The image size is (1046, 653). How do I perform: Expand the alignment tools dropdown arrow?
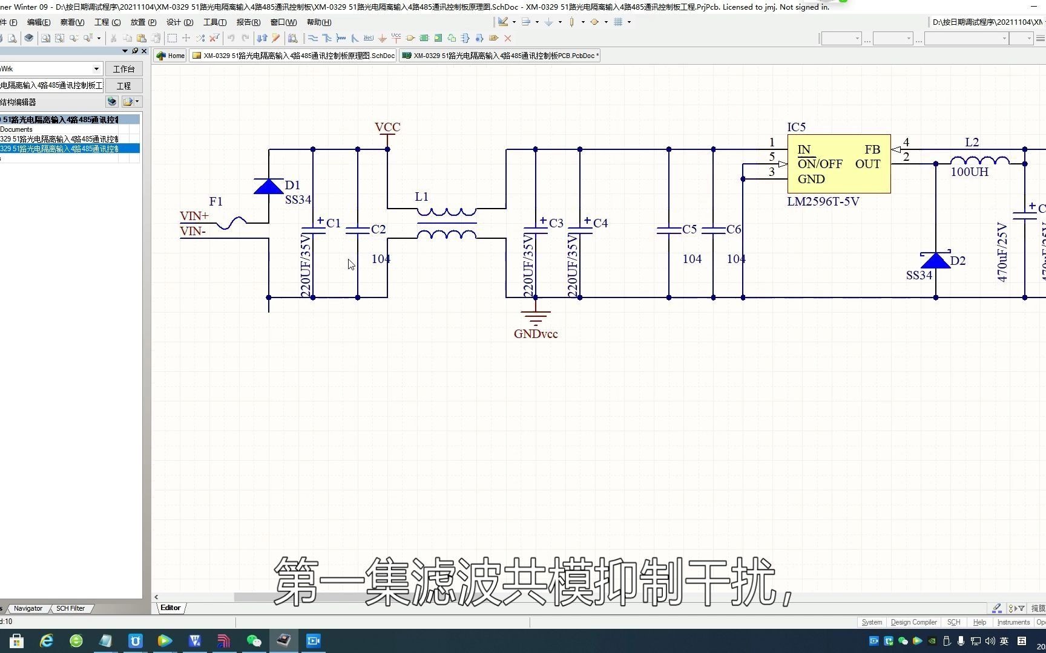pos(537,22)
